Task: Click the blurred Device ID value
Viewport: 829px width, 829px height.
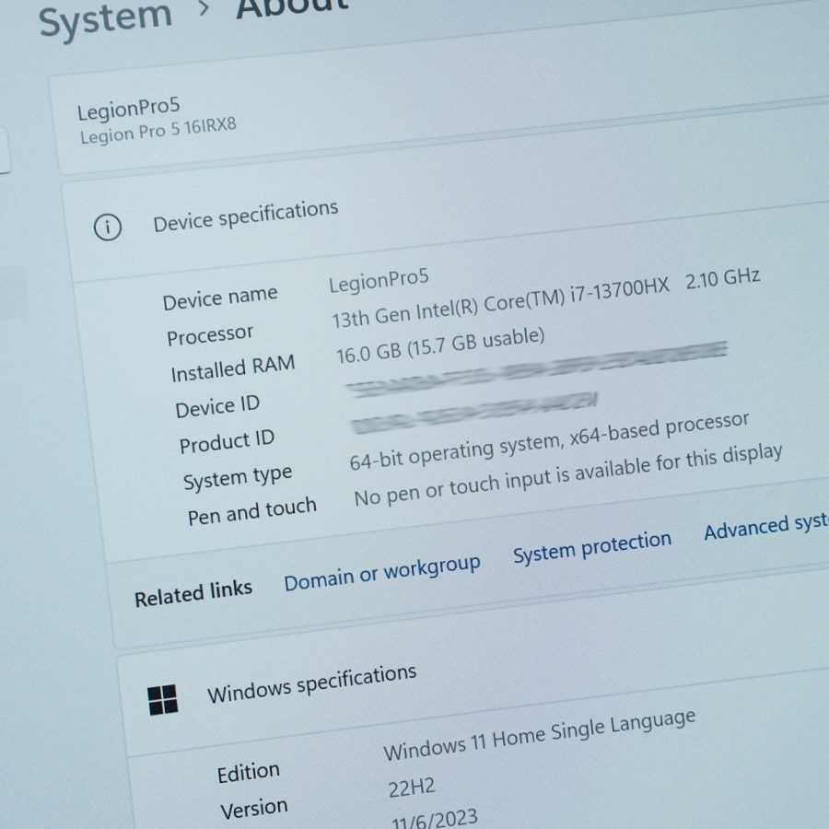Action: point(537,369)
